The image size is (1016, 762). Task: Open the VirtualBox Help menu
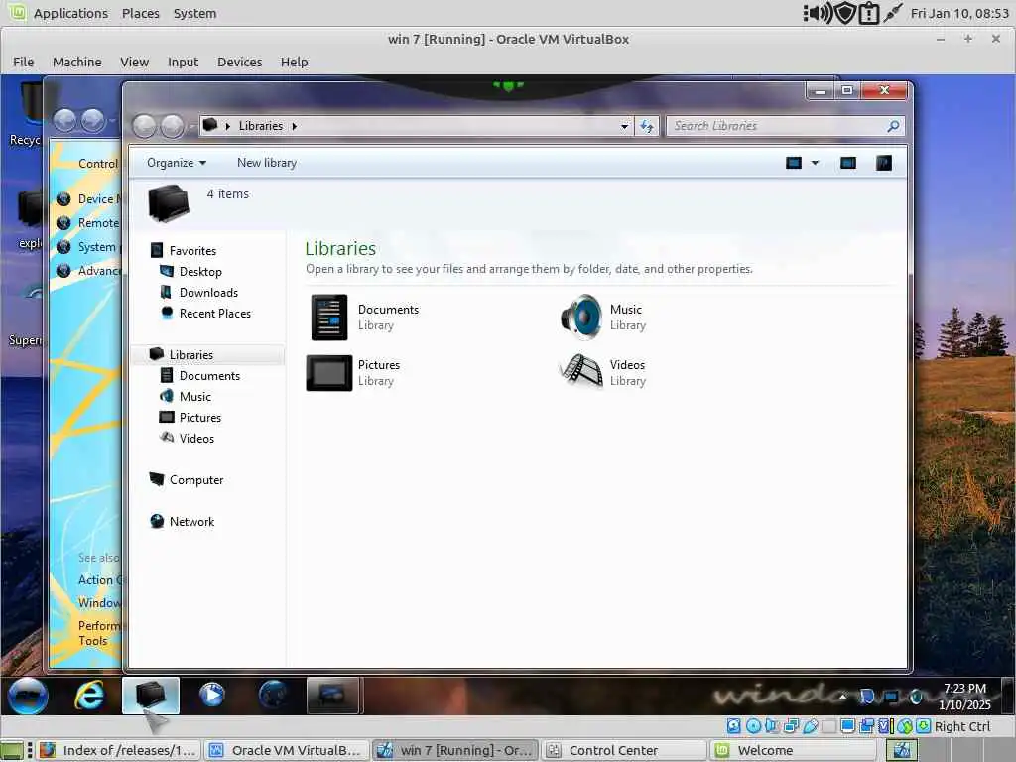(x=294, y=63)
